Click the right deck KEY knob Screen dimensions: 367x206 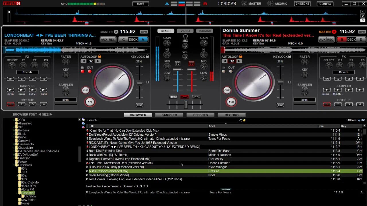[304, 75]
